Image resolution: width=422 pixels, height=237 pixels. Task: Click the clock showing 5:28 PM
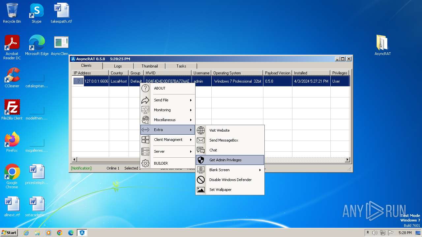coord(405,233)
